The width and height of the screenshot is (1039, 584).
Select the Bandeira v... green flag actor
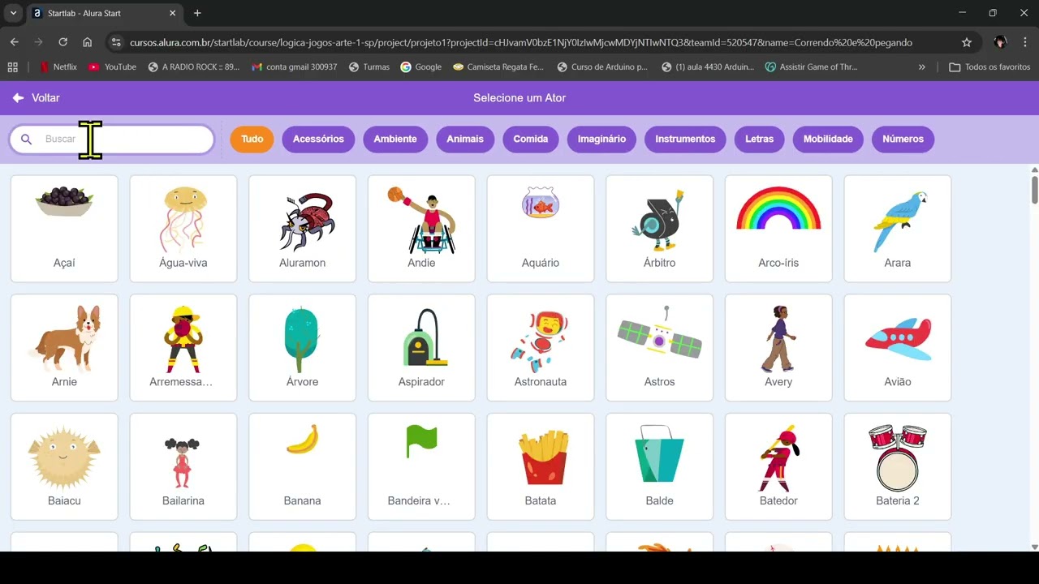[x=421, y=467]
